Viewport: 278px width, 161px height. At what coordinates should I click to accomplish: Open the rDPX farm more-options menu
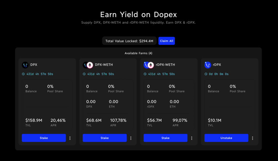pyautogui.click(x=252, y=138)
